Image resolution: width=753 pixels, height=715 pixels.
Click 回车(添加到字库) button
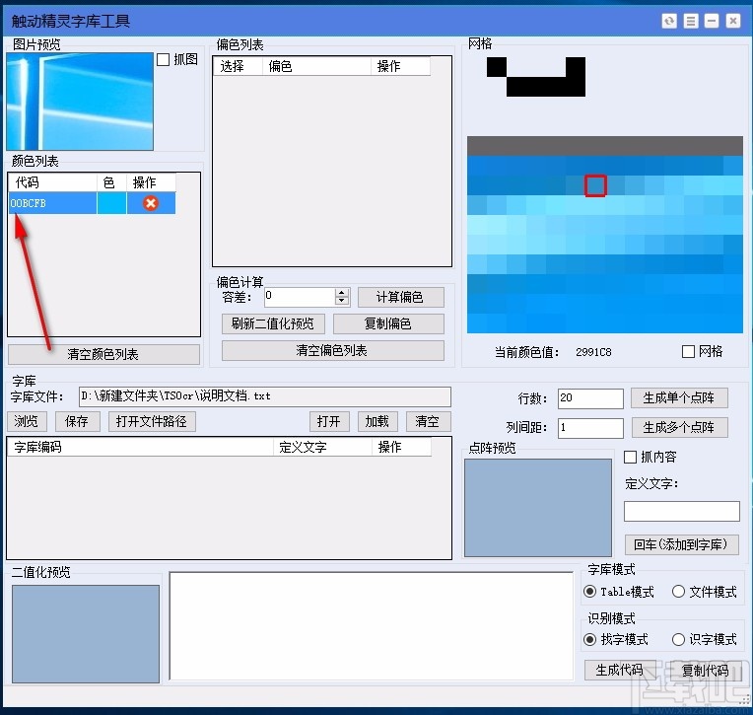[681, 544]
